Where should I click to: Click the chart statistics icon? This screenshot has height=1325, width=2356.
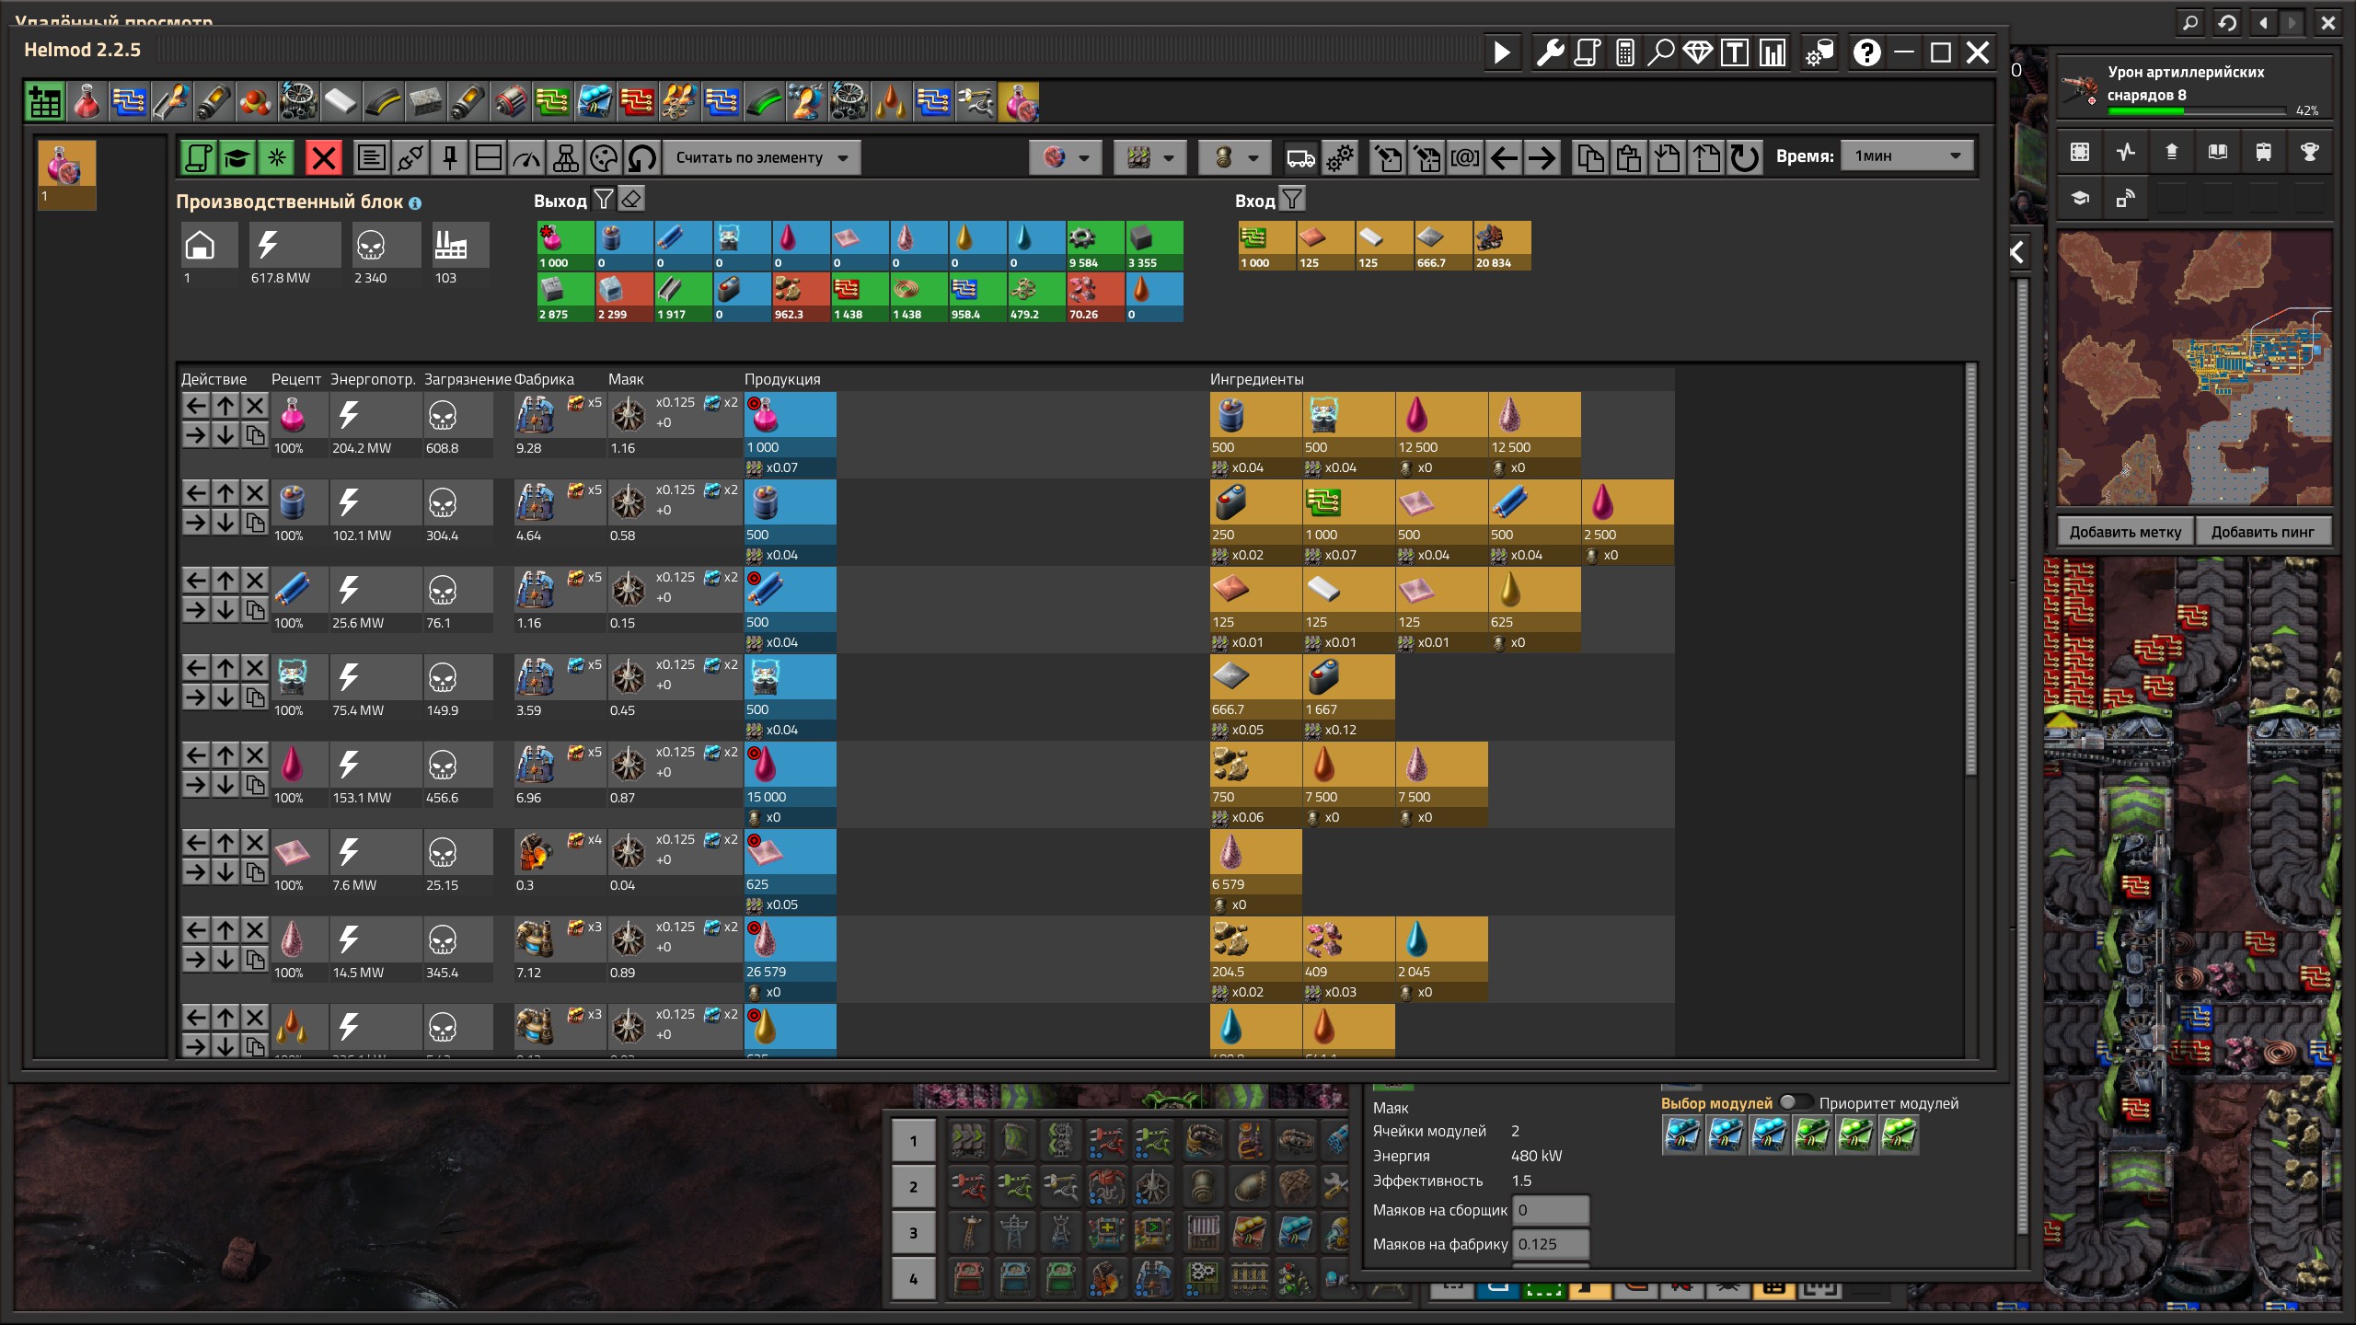point(1772,52)
